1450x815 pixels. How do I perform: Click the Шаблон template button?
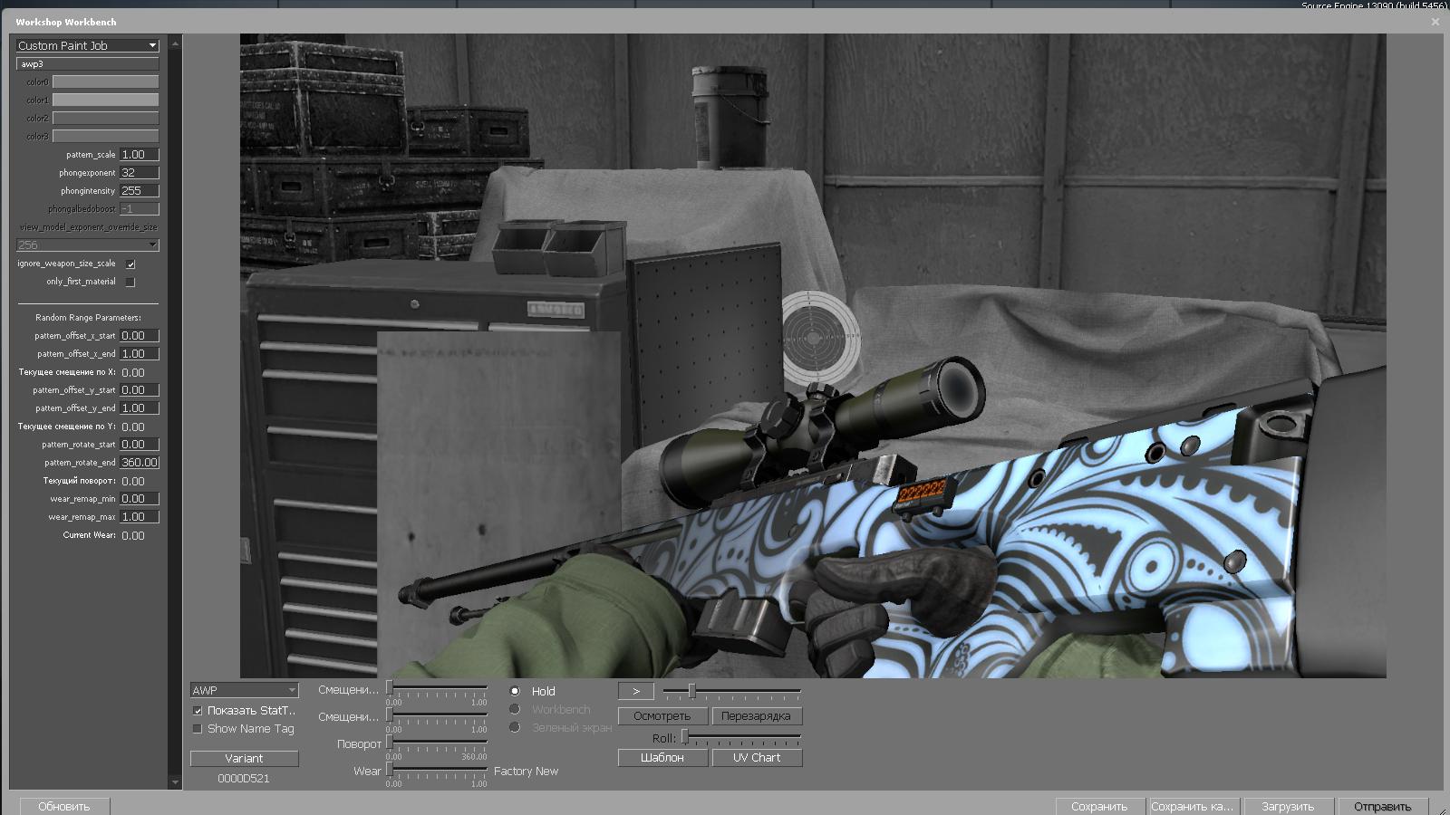[662, 758]
